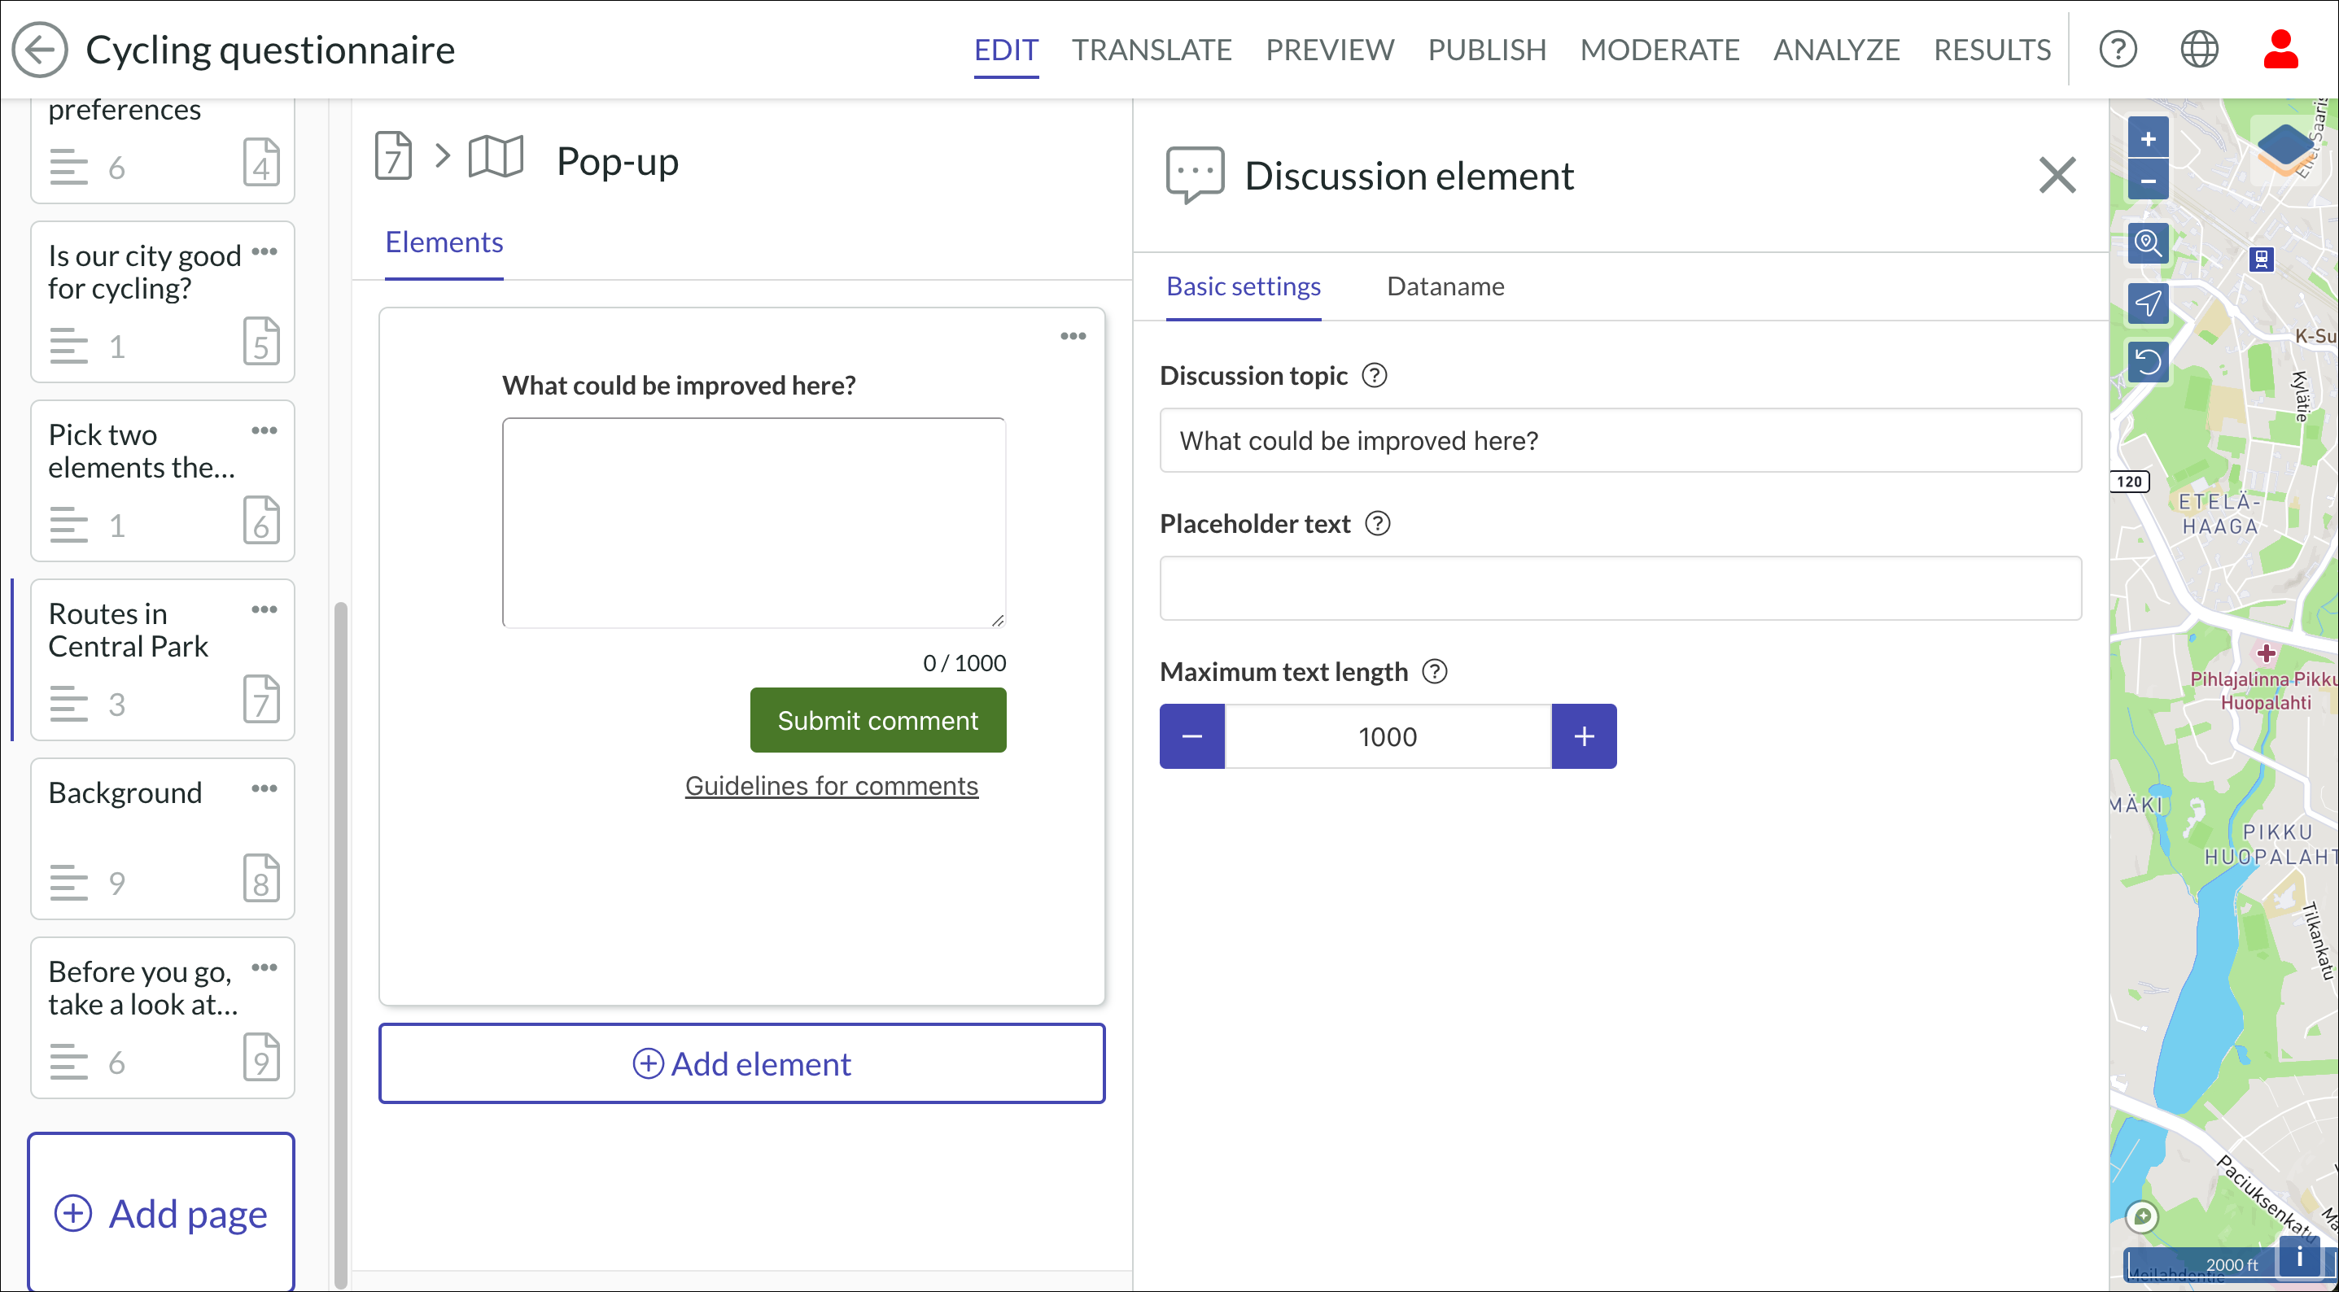Reset map view with rotate icon
2339x1292 pixels.
coord(2148,362)
